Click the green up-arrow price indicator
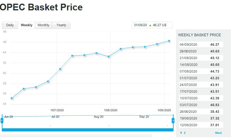Viewport: 232px width, 139px height. coord(150,25)
